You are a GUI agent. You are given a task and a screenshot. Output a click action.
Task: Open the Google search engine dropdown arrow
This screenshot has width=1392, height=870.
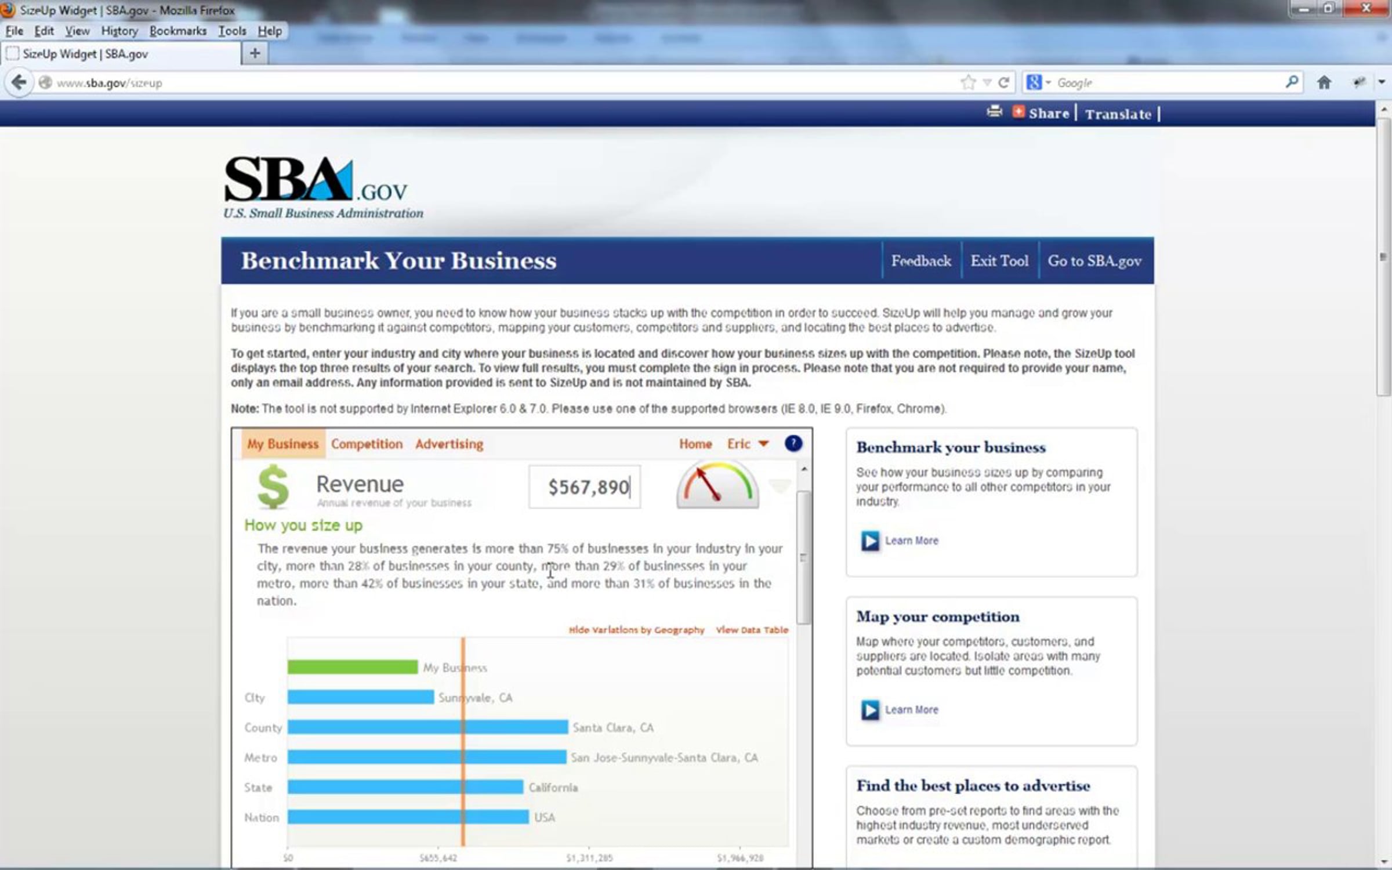1048,83
